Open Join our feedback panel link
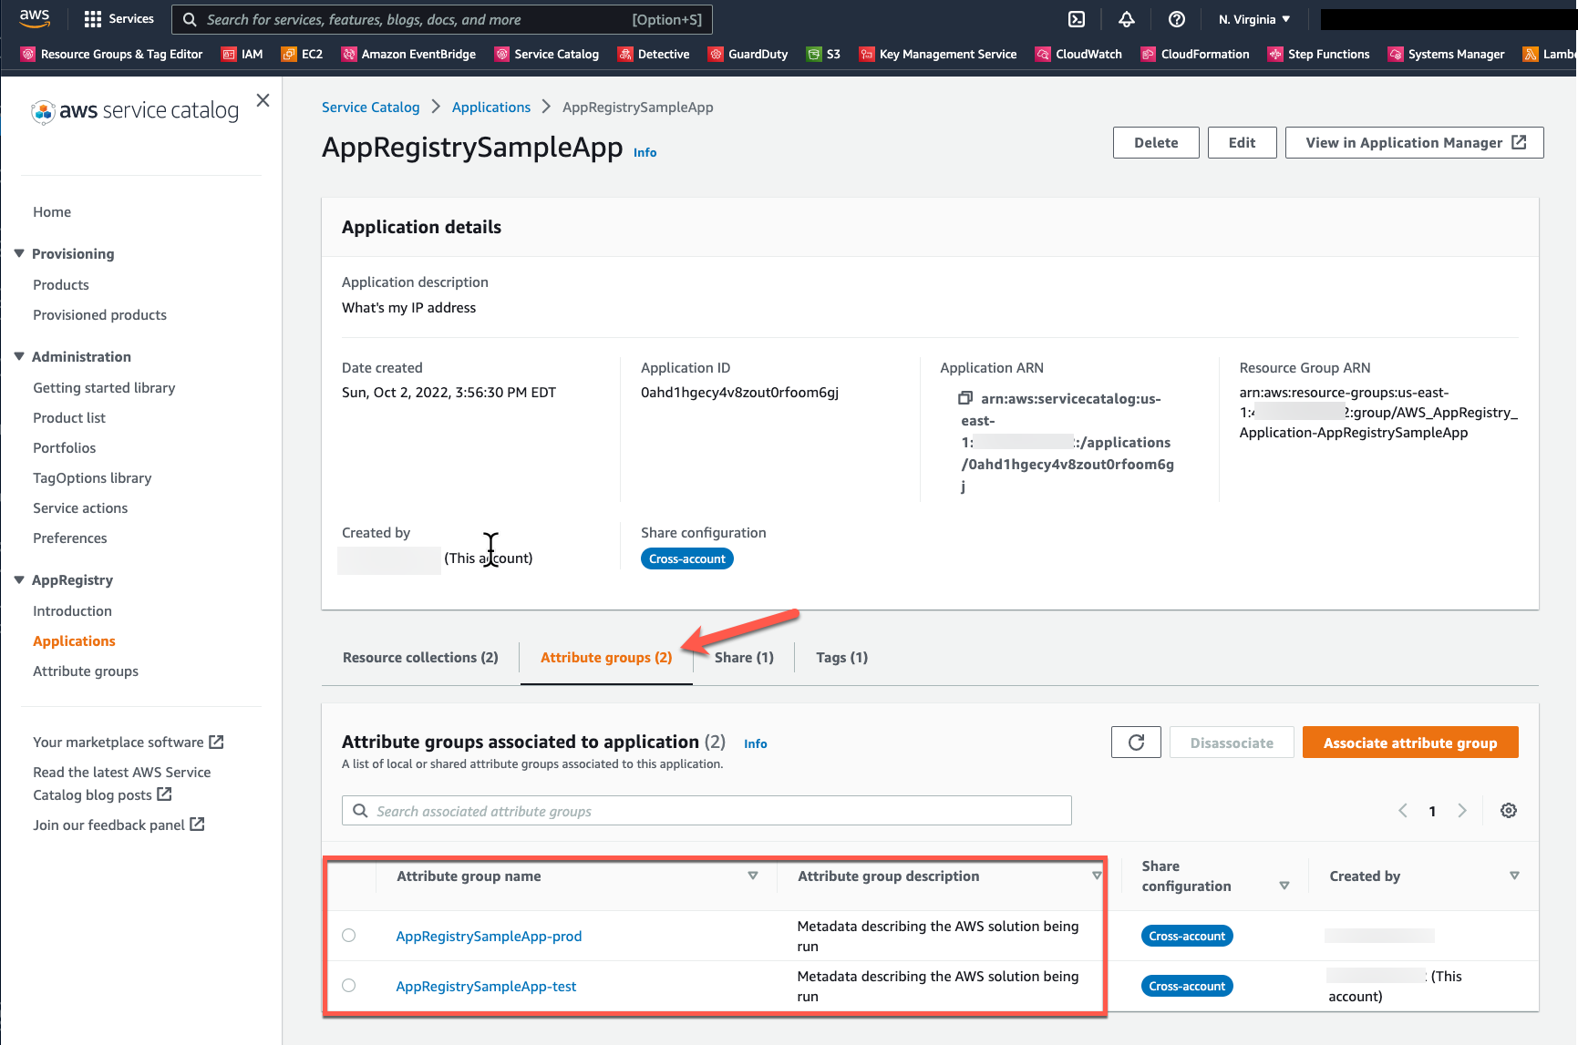The width and height of the screenshot is (1578, 1045). click(x=119, y=825)
